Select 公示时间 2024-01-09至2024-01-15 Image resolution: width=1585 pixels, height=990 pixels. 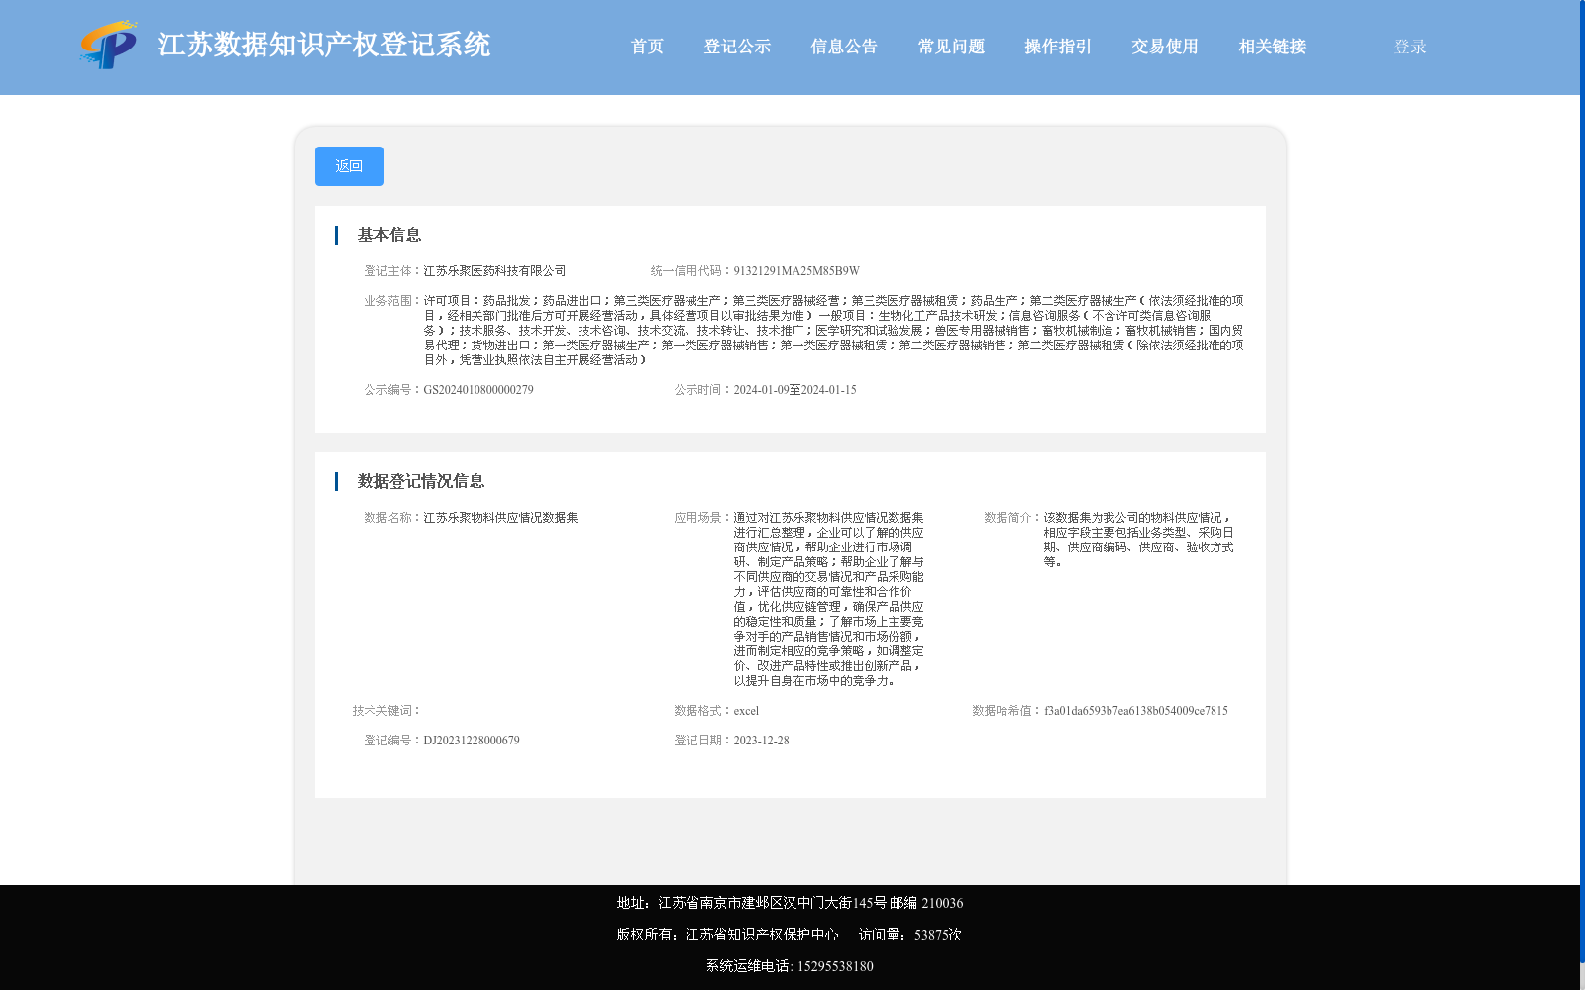[x=794, y=390]
